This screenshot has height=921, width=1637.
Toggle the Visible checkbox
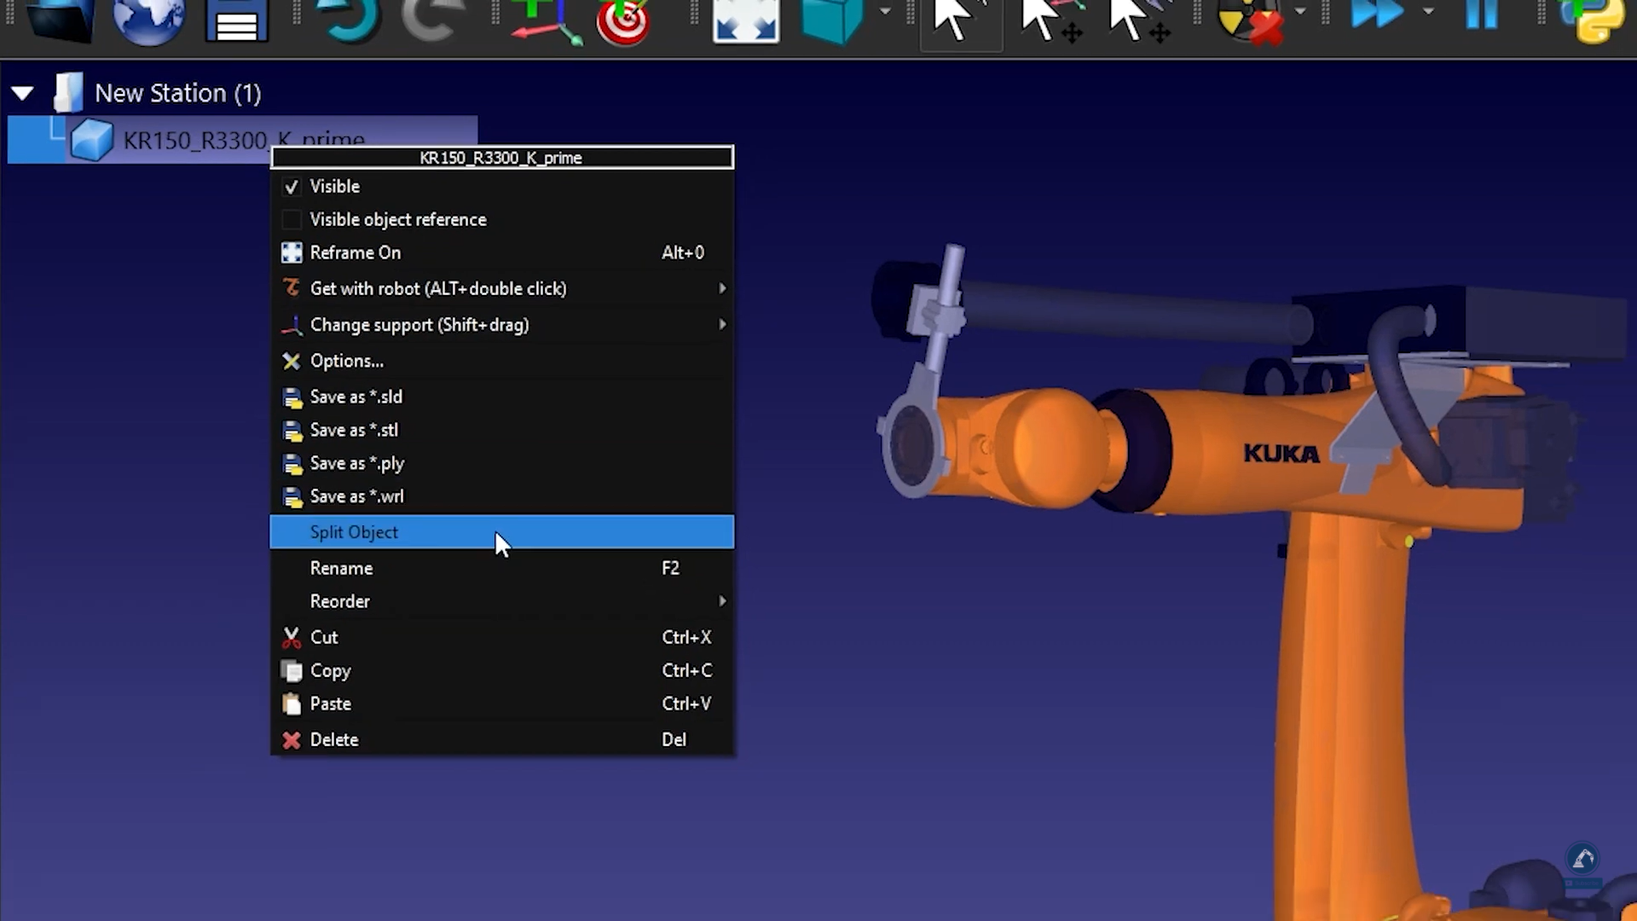point(292,187)
